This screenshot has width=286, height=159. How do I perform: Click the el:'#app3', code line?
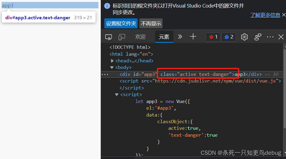[161, 108]
